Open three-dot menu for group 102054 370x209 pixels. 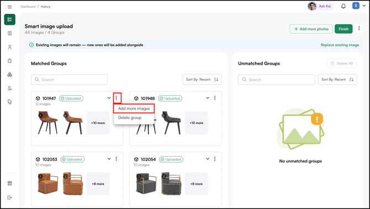[215, 159]
